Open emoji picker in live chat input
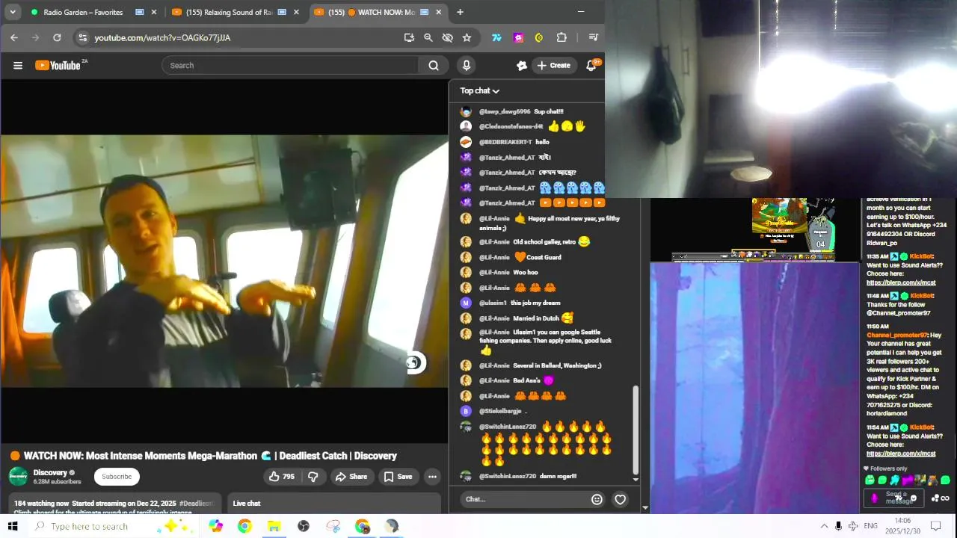 pyautogui.click(x=597, y=499)
